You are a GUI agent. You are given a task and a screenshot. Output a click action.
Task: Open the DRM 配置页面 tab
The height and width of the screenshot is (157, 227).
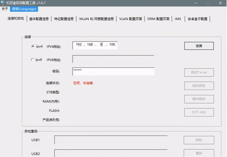(158, 19)
